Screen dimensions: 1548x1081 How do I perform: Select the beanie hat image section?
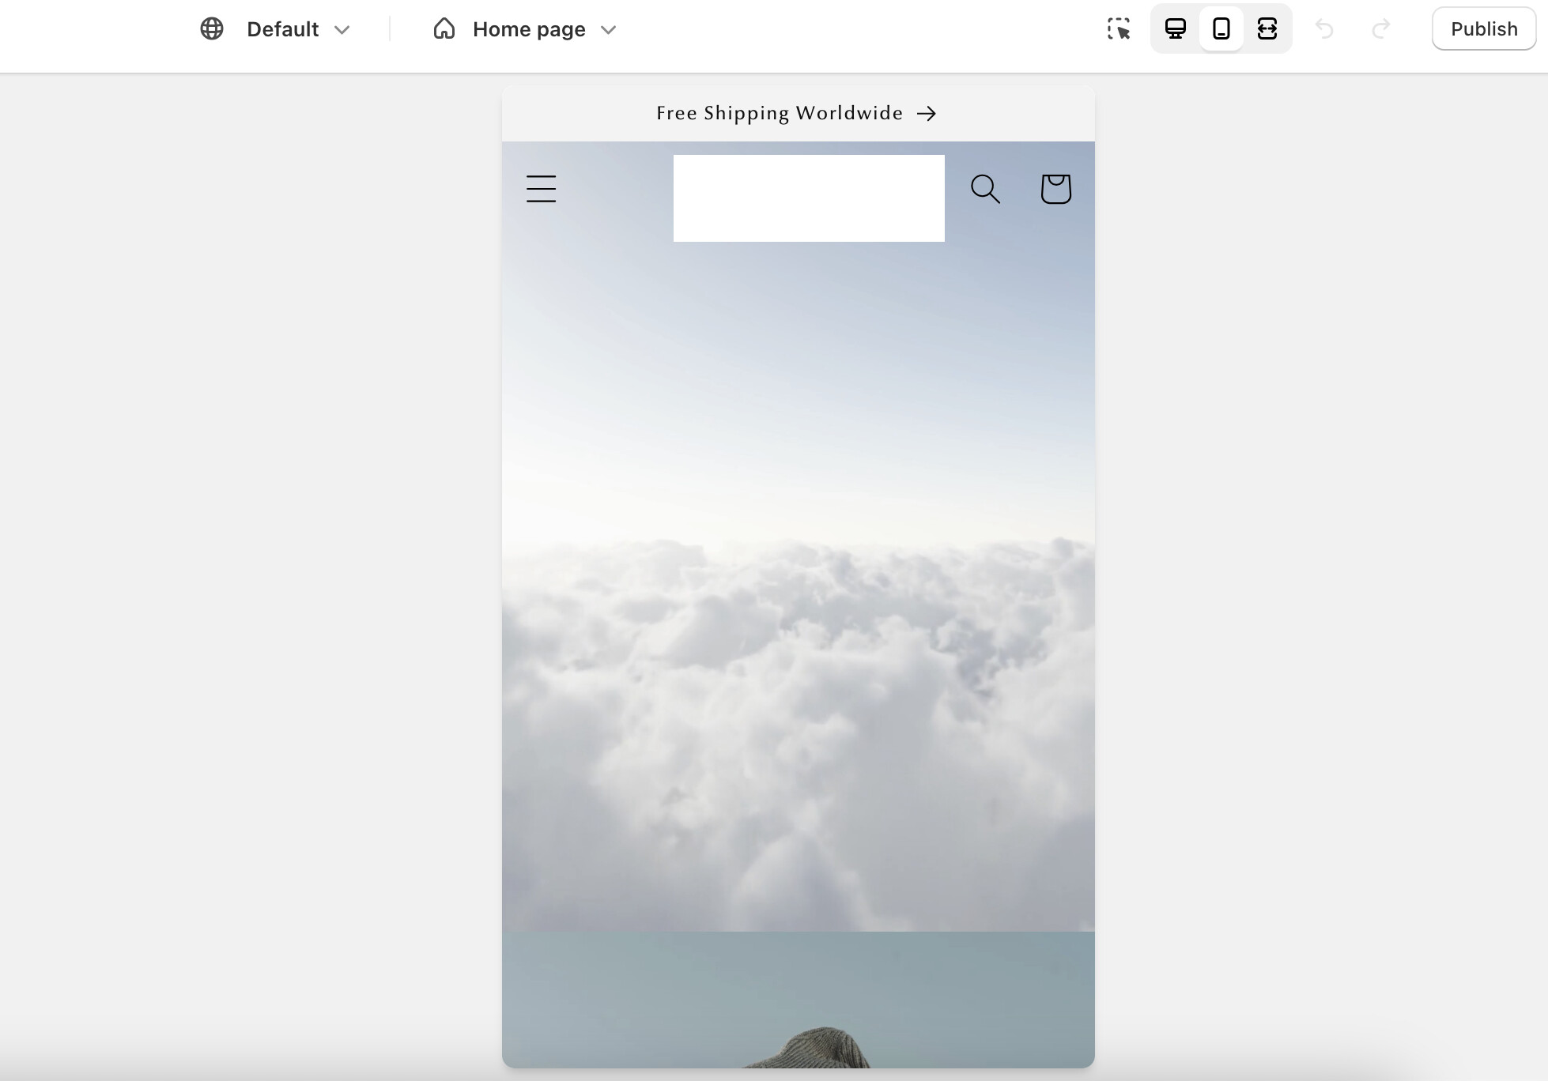[799, 1000]
